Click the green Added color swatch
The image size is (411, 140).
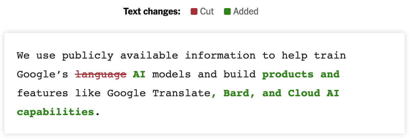(227, 11)
